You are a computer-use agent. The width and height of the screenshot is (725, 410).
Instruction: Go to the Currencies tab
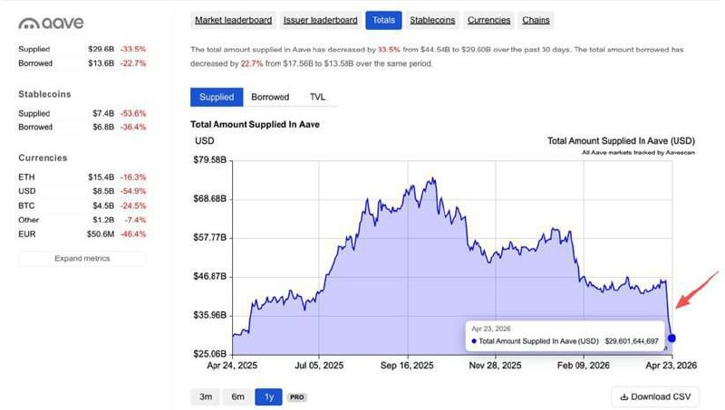point(488,20)
